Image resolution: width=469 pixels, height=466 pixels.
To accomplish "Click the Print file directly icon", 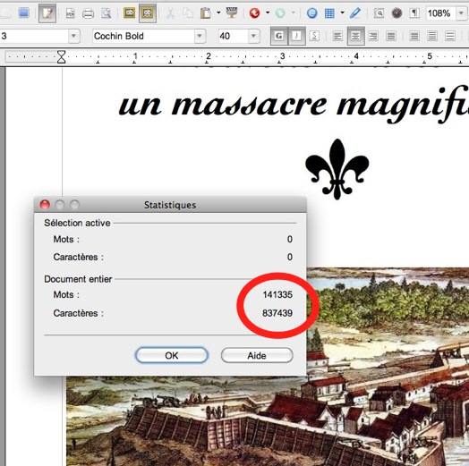I will [x=88, y=13].
